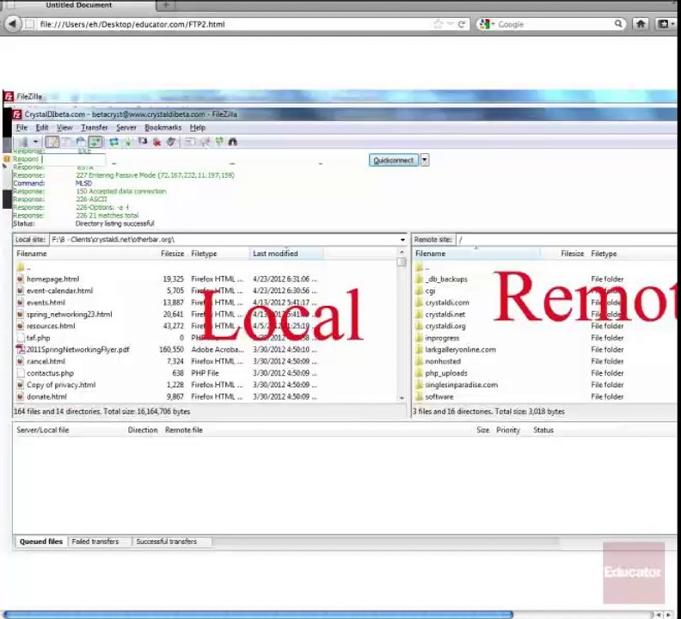This screenshot has height=619, width=681.
Task: Switch to the Successful transfers tab
Action: coord(167,542)
